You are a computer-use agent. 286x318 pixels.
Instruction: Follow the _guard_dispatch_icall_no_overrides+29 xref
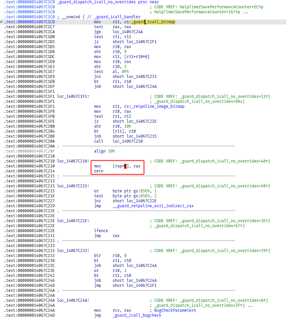point(225,251)
